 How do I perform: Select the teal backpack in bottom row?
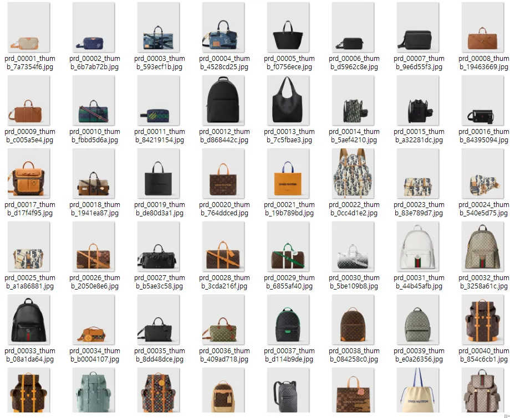click(x=93, y=390)
